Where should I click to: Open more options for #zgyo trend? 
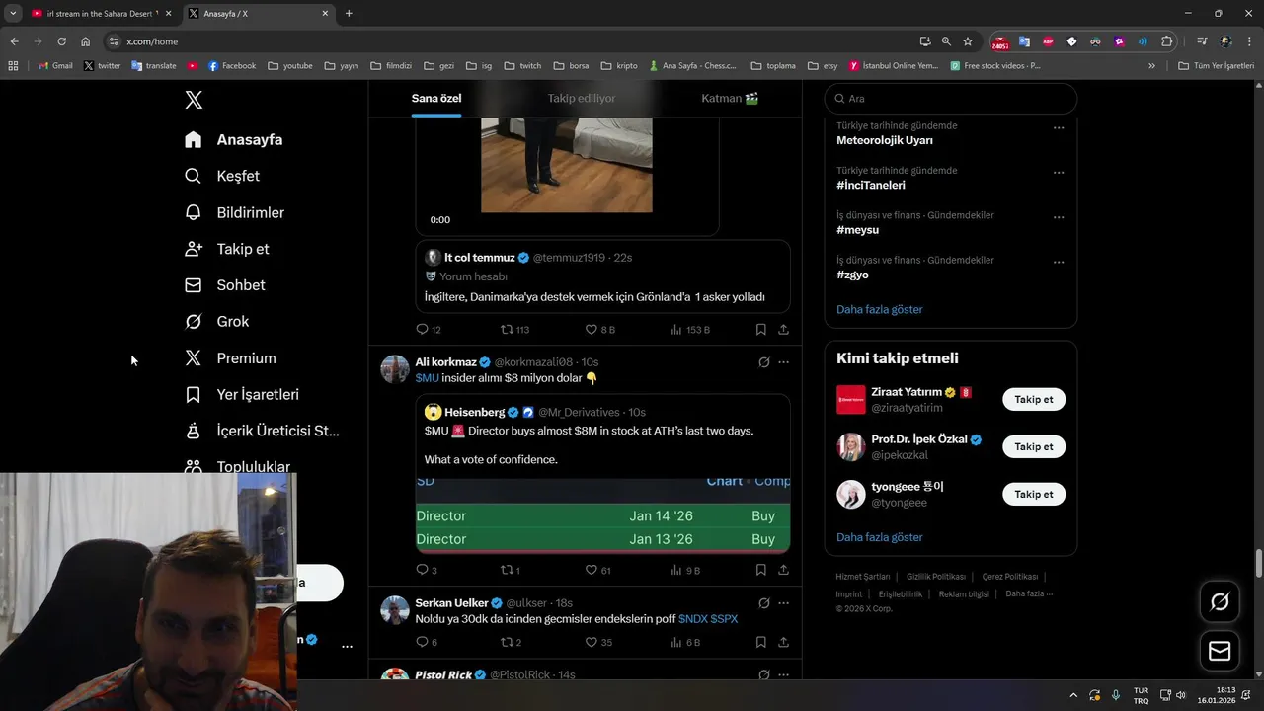coord(1059,262)
